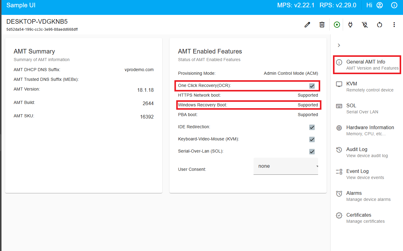403x251 pixels.
Task: Open the three-dot overflow menu
Action: pos(394,25)
